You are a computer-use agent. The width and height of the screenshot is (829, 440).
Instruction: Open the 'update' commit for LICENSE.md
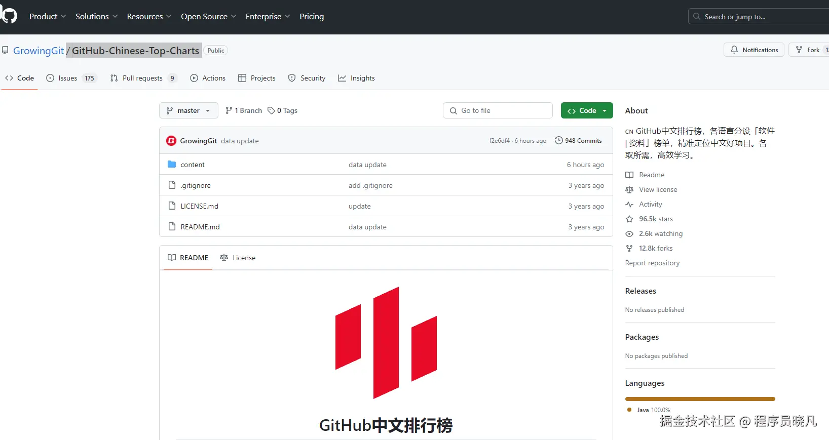(360, 206)
